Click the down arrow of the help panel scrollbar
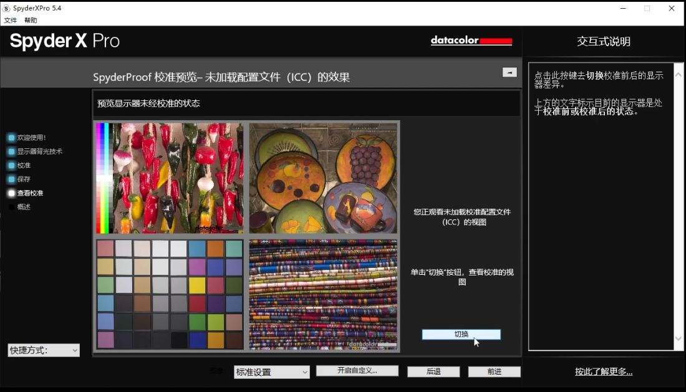 (679, 338)
